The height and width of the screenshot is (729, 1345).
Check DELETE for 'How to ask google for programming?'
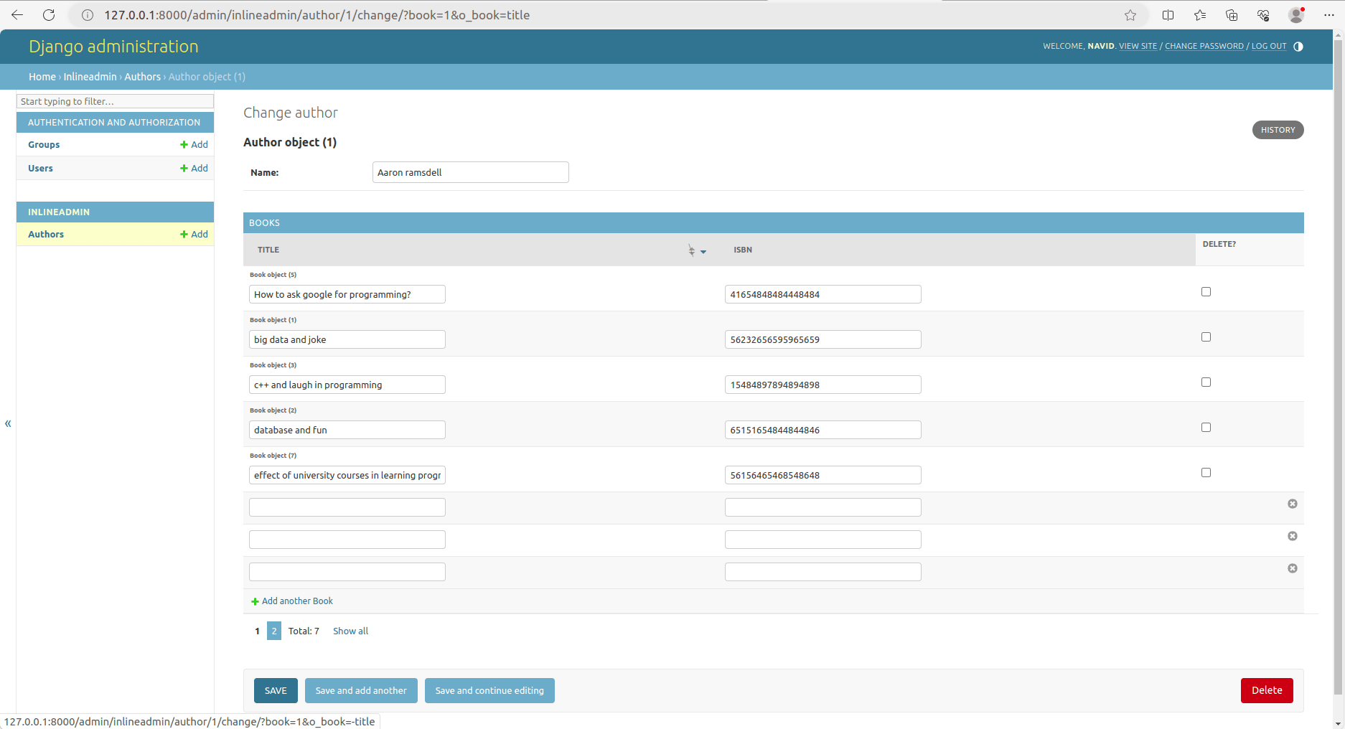[1206, 291]
